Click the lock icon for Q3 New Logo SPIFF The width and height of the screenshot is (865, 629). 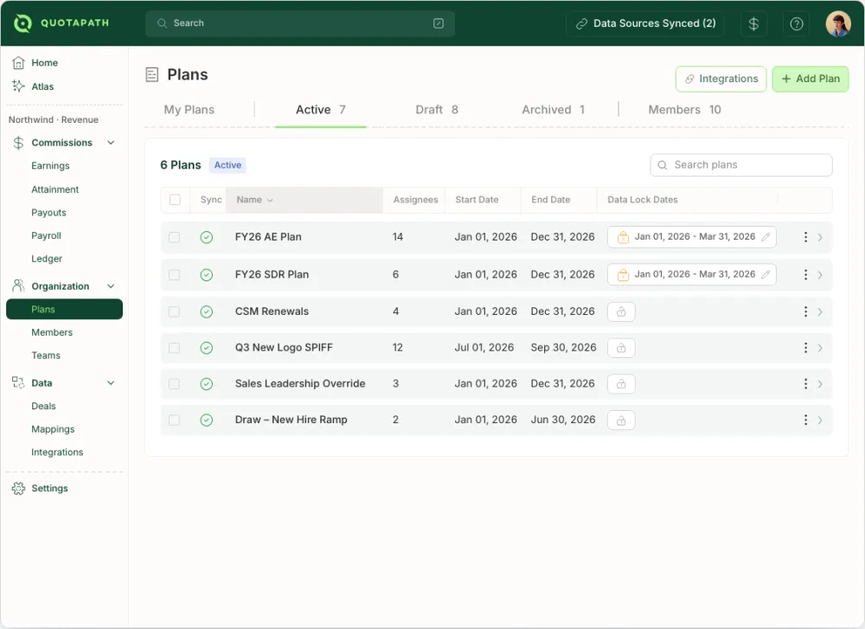coord(621,348)
